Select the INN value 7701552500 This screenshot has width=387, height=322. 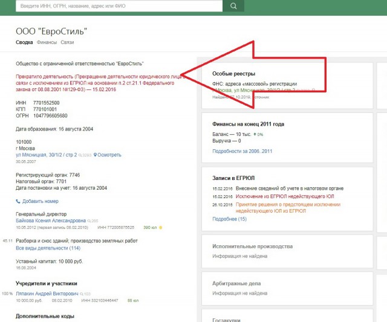(46, 103)
